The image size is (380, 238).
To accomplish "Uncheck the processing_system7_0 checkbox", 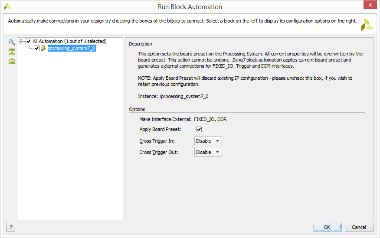I will pos(36,49).
